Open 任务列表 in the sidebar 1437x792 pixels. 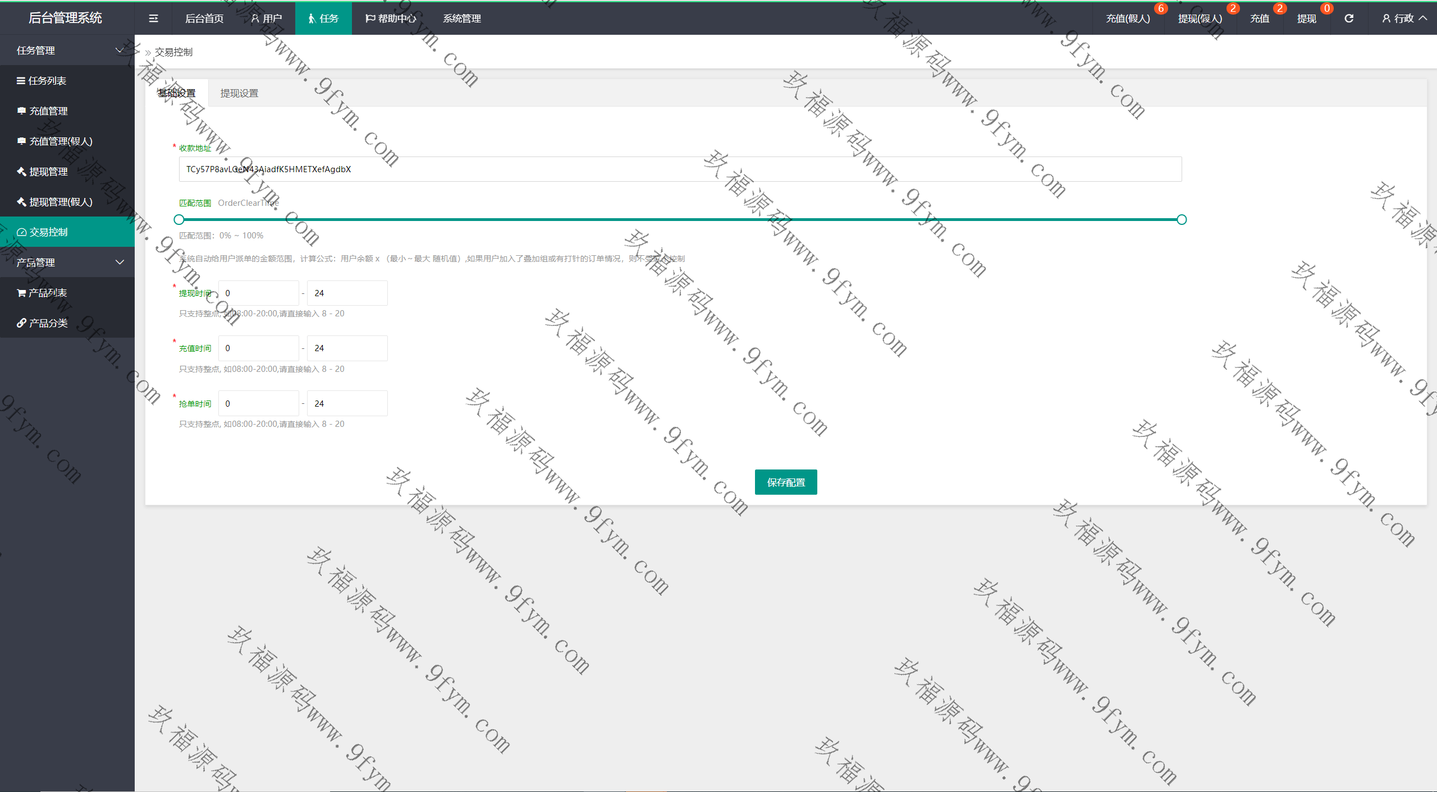point(47,81)
